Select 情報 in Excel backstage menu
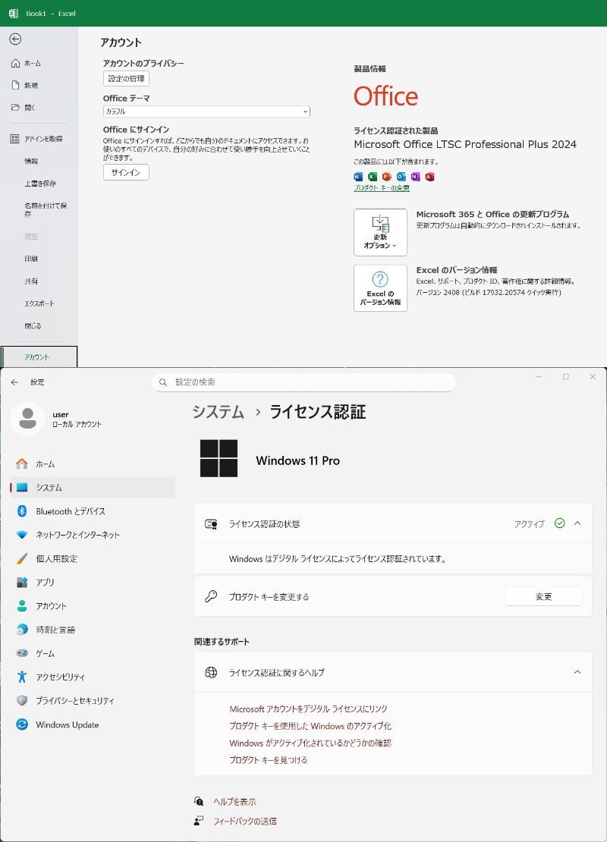The width and height of the screenshot is (607, 842). pos(30,161)
